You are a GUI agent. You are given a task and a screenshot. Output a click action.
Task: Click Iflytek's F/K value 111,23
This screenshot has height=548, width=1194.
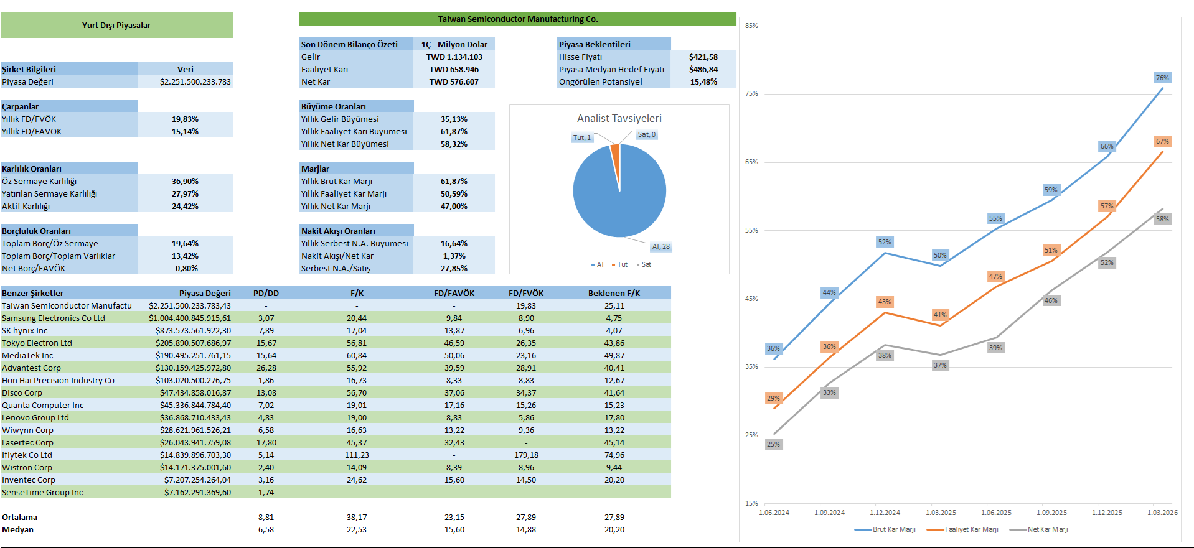click(357, 455)
